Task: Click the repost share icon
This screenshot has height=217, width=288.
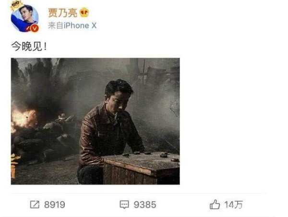Action: [x=35, y=204]
